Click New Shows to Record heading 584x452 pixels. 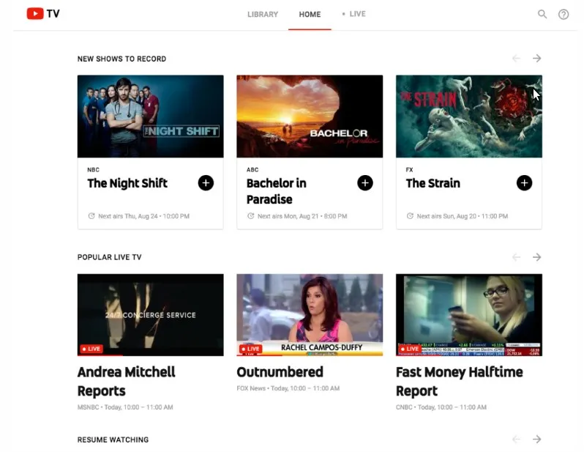[121, 59]
